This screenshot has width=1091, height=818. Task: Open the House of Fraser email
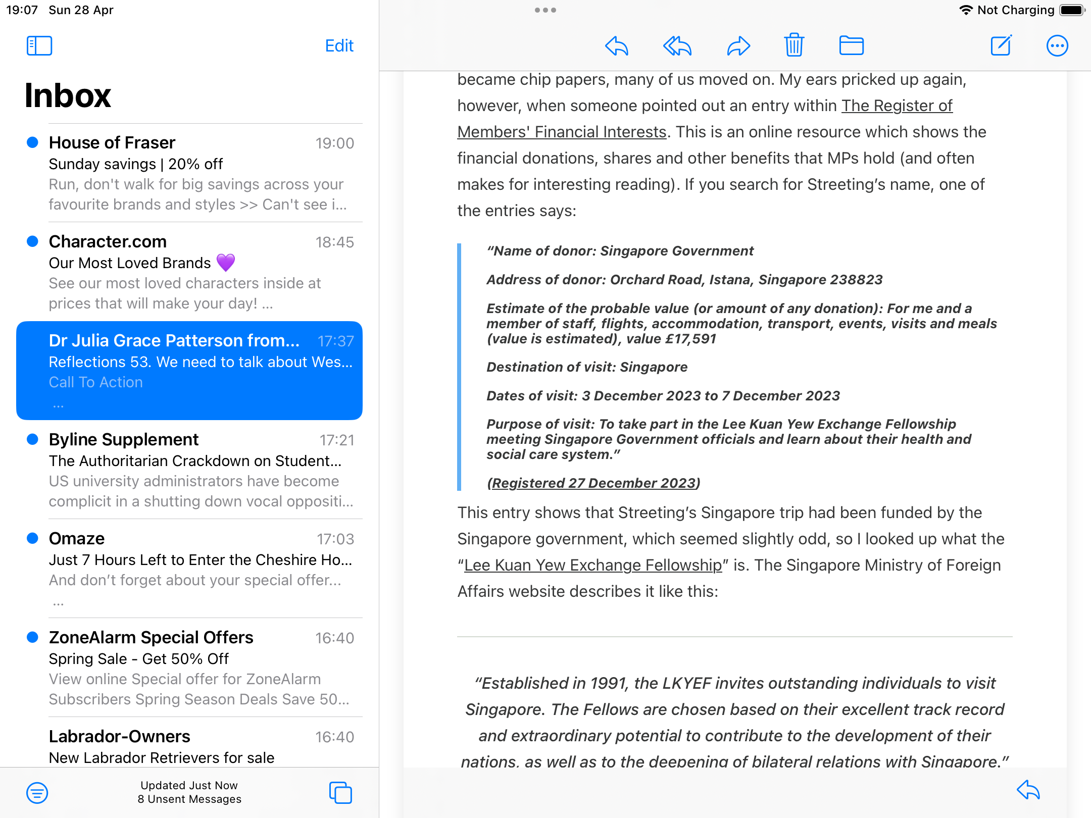pos(189,173)
